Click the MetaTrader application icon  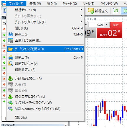pos(4,4)
